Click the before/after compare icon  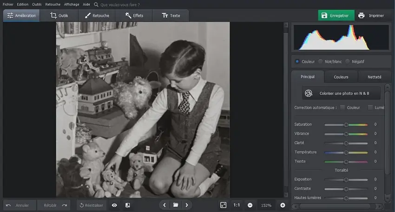[128, 205]
